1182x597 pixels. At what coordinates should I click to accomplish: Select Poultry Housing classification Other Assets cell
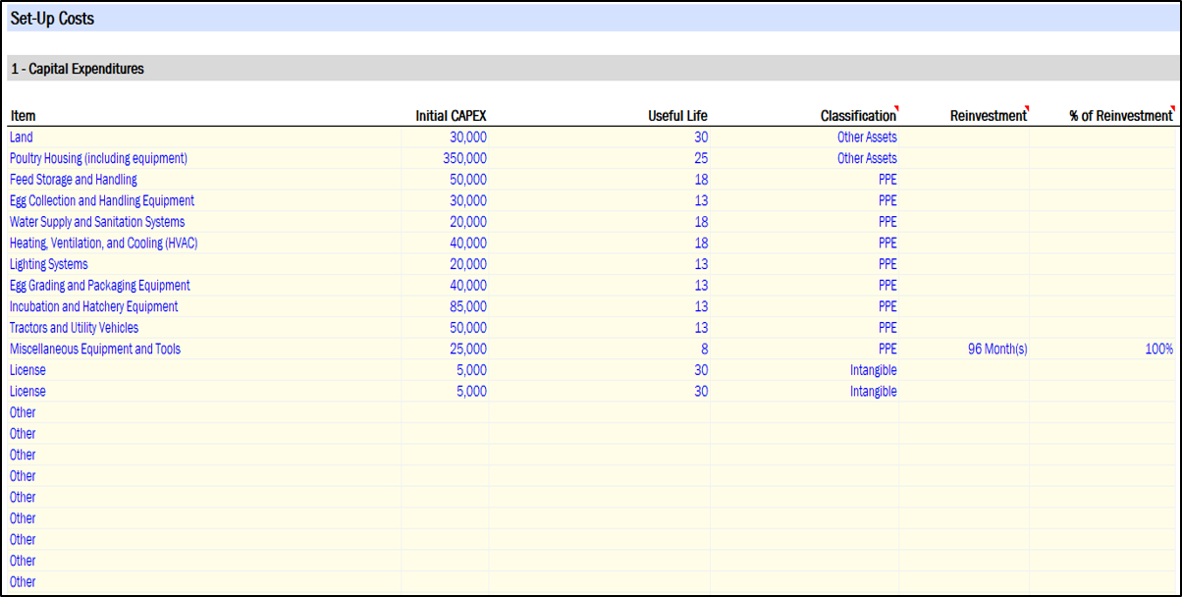coord(805,158)
